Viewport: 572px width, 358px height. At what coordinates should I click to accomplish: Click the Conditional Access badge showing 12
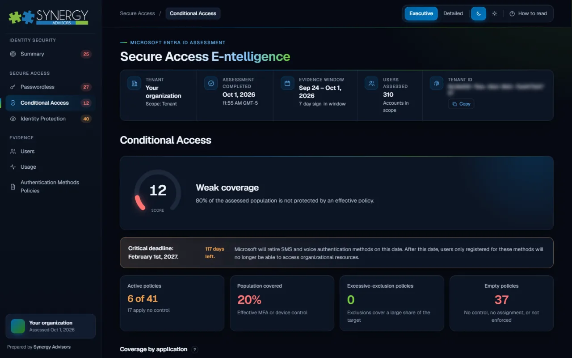click(86, 103)
